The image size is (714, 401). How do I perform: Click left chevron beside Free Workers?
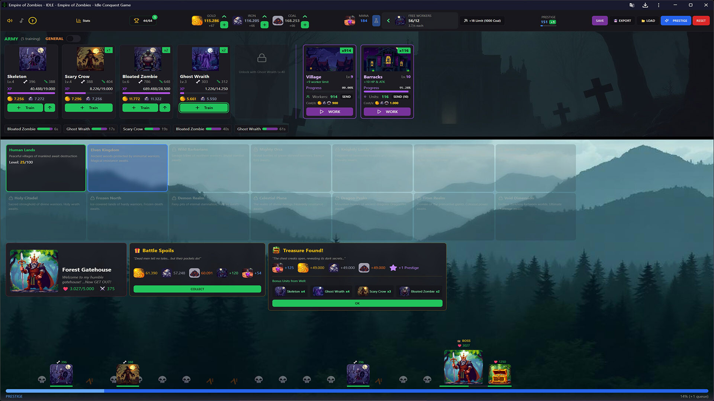tap(388, 21)
